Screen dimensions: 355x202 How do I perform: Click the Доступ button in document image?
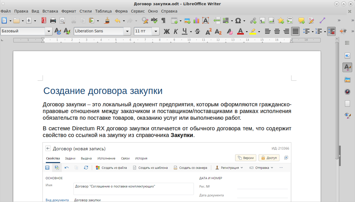(269, 158)
